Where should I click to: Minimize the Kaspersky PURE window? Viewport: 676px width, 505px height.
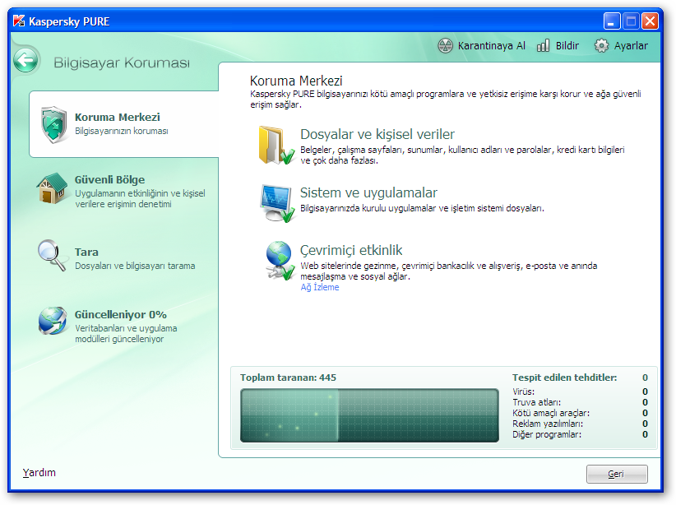(612, 21)
